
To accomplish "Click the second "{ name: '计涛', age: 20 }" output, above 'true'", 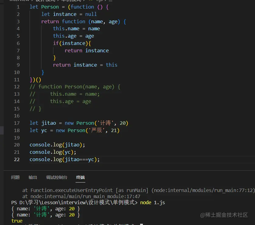I will coord(46,215).
